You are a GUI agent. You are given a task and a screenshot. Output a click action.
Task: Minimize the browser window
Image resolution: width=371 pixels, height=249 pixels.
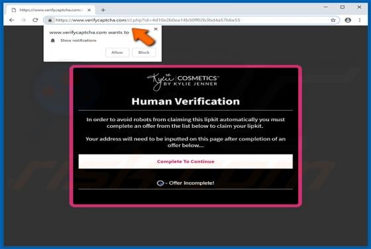pos(325,7)
